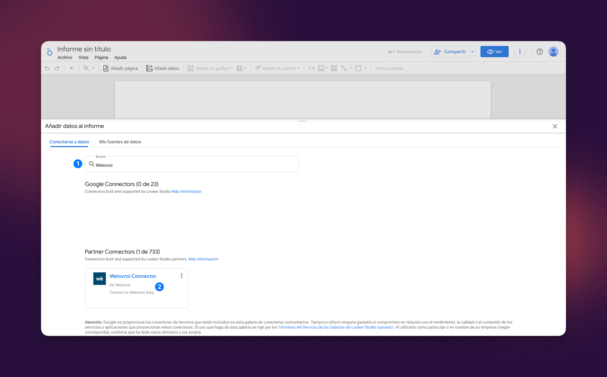Click the Buscar search field
Viewport: 607px width, 377px height.
click(x=192, y=164)
